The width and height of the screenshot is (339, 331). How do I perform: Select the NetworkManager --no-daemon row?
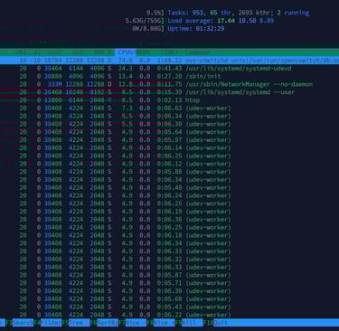tap(169, 84)
